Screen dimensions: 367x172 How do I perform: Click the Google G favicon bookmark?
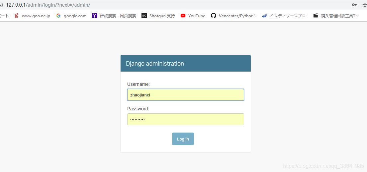[x=58, y=16]
